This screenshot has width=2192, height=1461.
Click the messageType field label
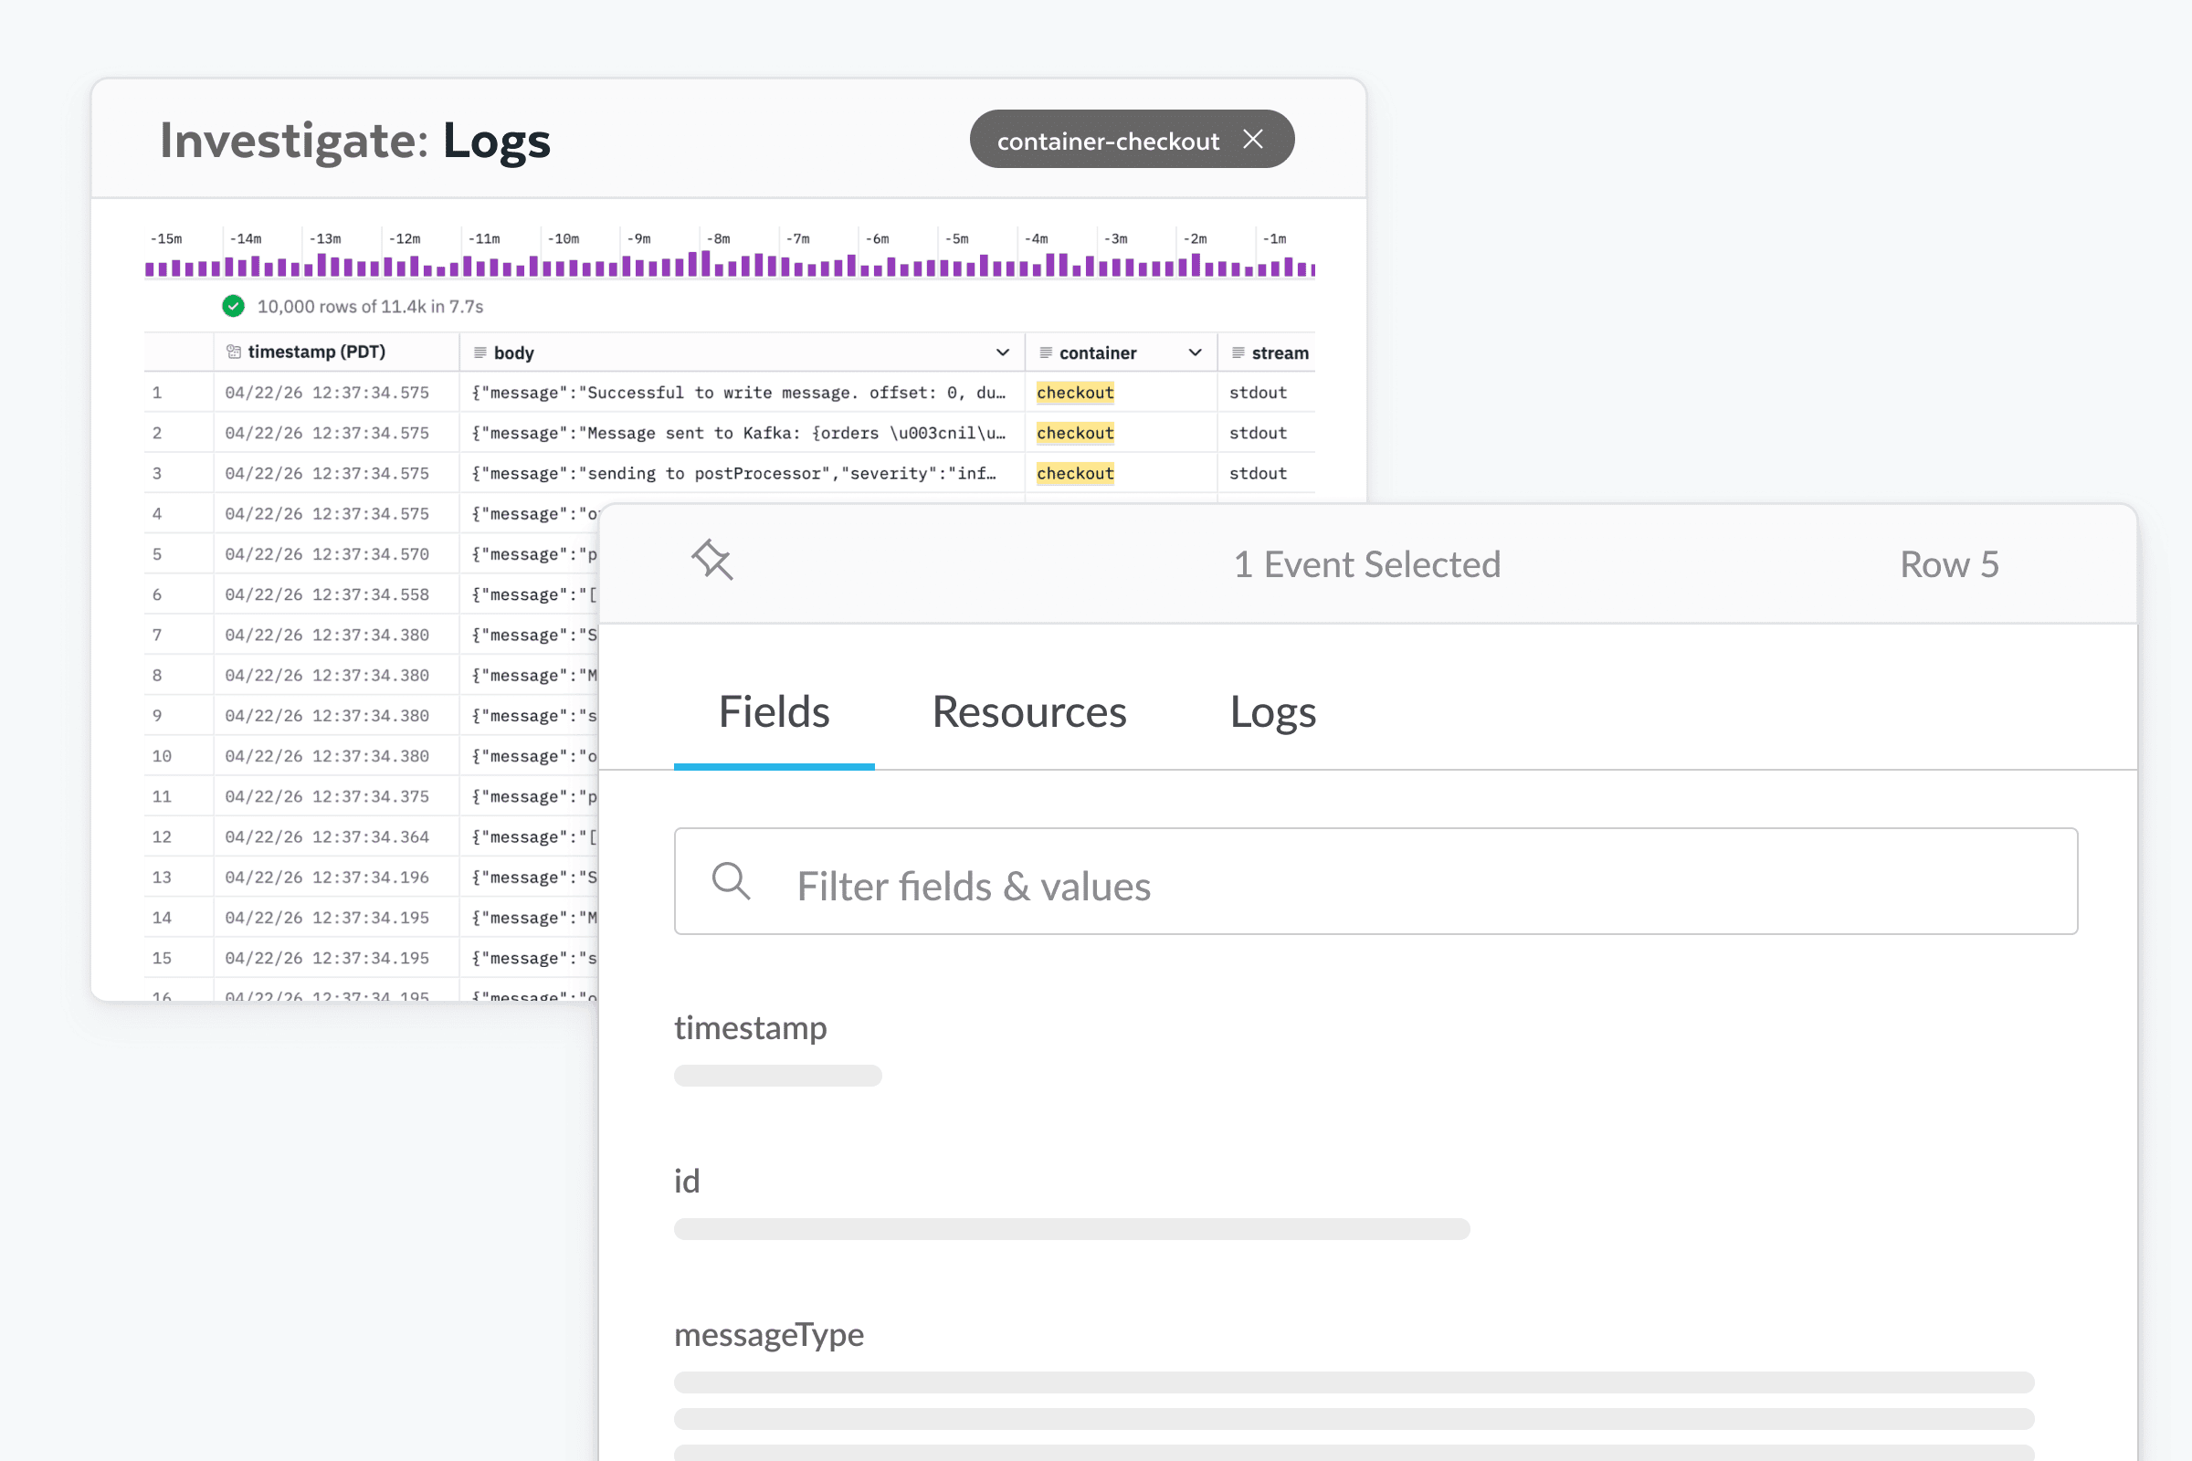(769, 1335)
